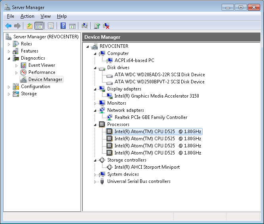Click the Event Viewer icon
The image size is (264, 224).
click(x=23, y=65)
